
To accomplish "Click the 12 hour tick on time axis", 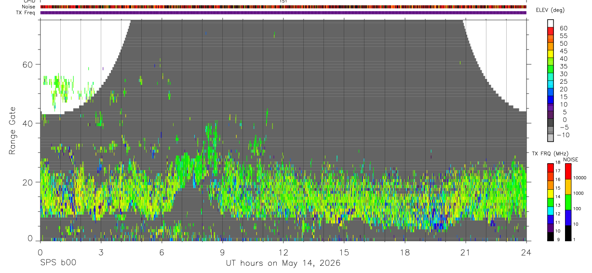I will point(283,251).
